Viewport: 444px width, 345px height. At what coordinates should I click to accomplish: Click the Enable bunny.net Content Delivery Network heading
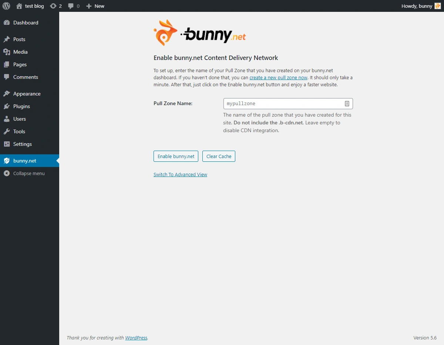pos(216,58)
